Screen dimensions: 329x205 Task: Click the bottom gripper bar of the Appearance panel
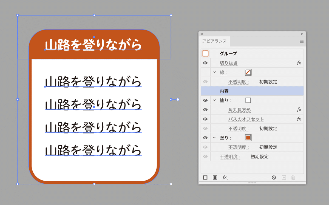point(252,183)
